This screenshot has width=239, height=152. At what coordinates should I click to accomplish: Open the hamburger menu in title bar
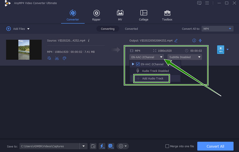(x=207, y=3)
